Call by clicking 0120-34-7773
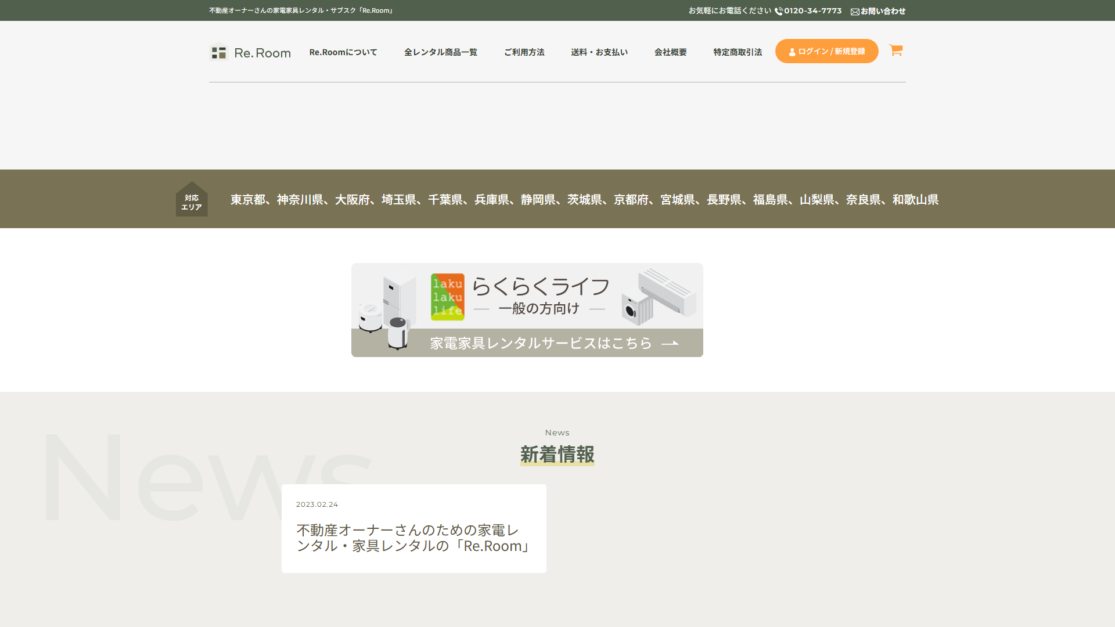This screenshot has width=1115, height=627. coord(812,10)
